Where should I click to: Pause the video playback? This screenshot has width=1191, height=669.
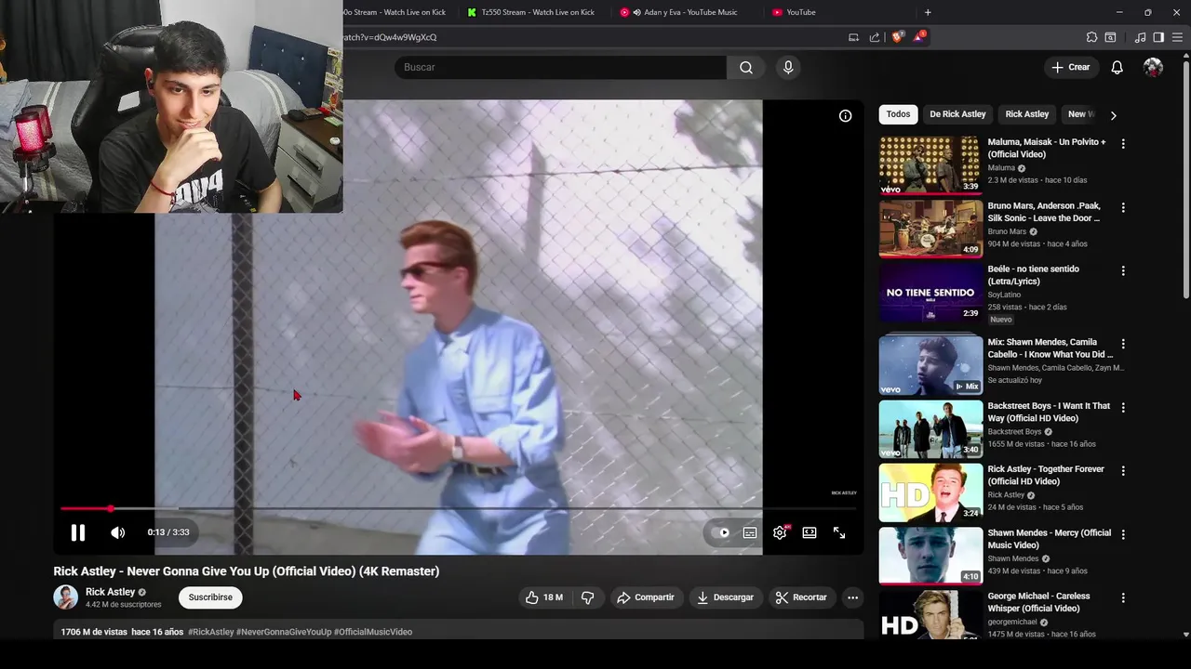pos(78,532)
